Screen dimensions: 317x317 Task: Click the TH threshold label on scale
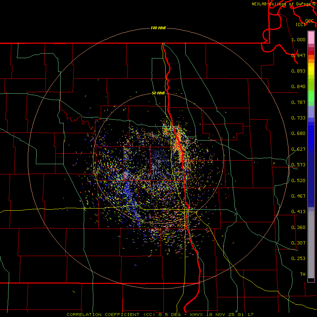(303, 274)
